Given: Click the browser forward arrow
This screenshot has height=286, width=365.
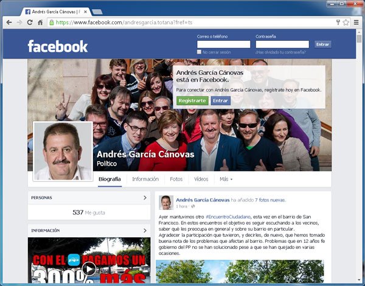Looking at the screenshot, I should point(19,23).
